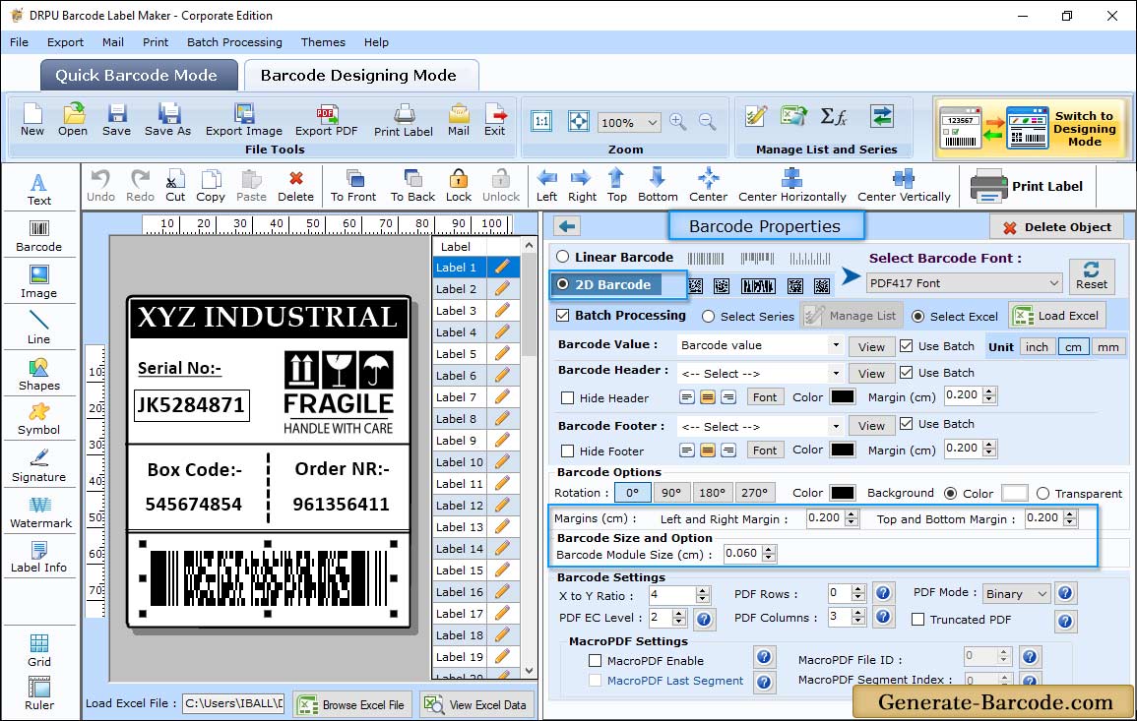Image resolution: width=1137 pixels, height=721 pixels.
Task: Select the Linear Barcode radio button
Action: click(563, 257)
